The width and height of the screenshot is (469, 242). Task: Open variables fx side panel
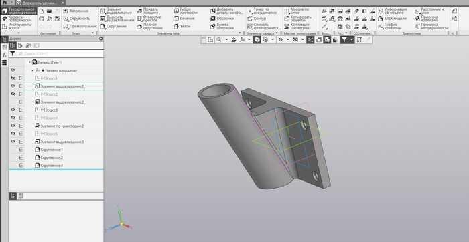[x=5, y=55]
